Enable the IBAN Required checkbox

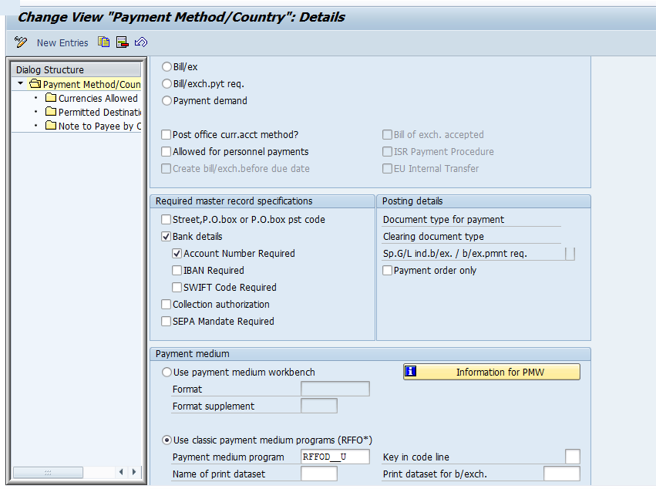(x=177, y=271)
